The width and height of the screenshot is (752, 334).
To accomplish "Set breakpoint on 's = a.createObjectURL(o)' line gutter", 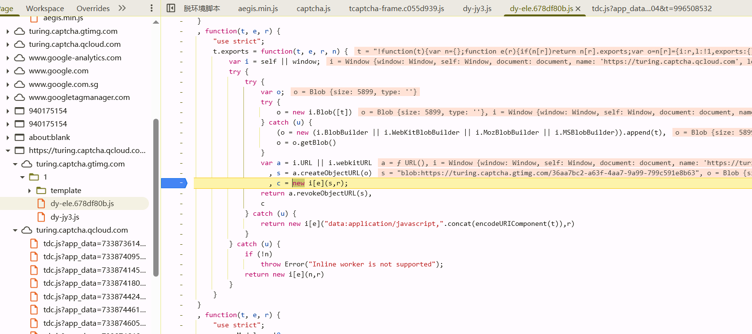I will pos(181,173).
